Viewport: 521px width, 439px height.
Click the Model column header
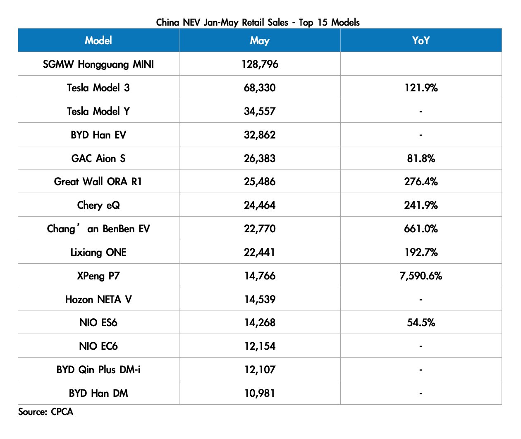(x=98, y=41)
